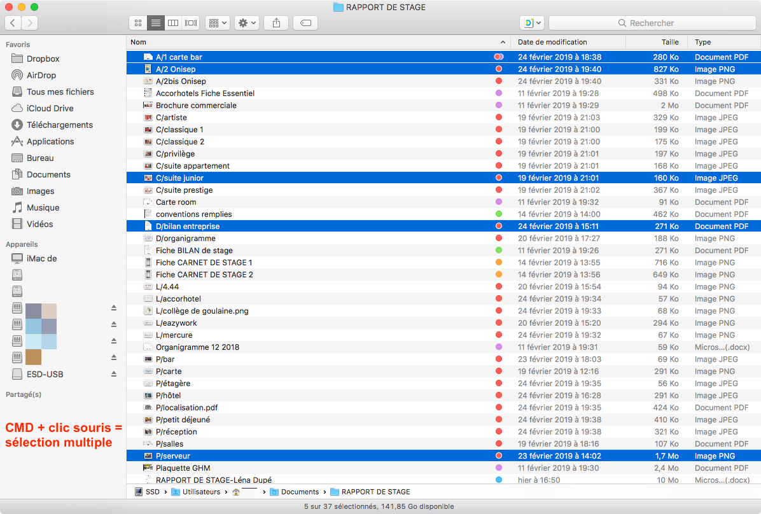Open the Dropbox toolbar dropdown
The width and height of the screenshot is (761, 514).
531,23
